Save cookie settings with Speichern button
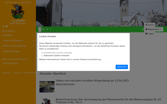Screen dimensions: 167x104 (122, 67)
